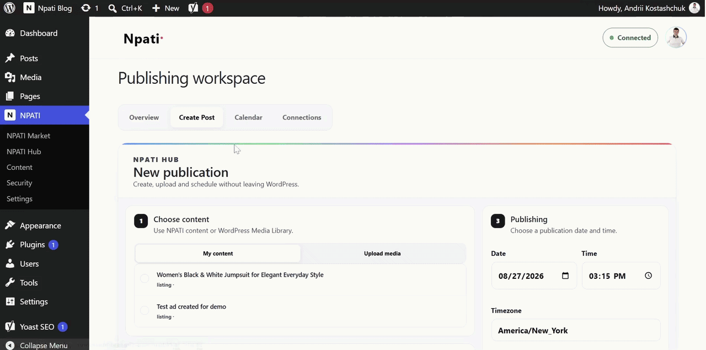The image size is (706, 350).
Task: Click the Connected status button
Action: pyautogui.click(x=630, y=37)
